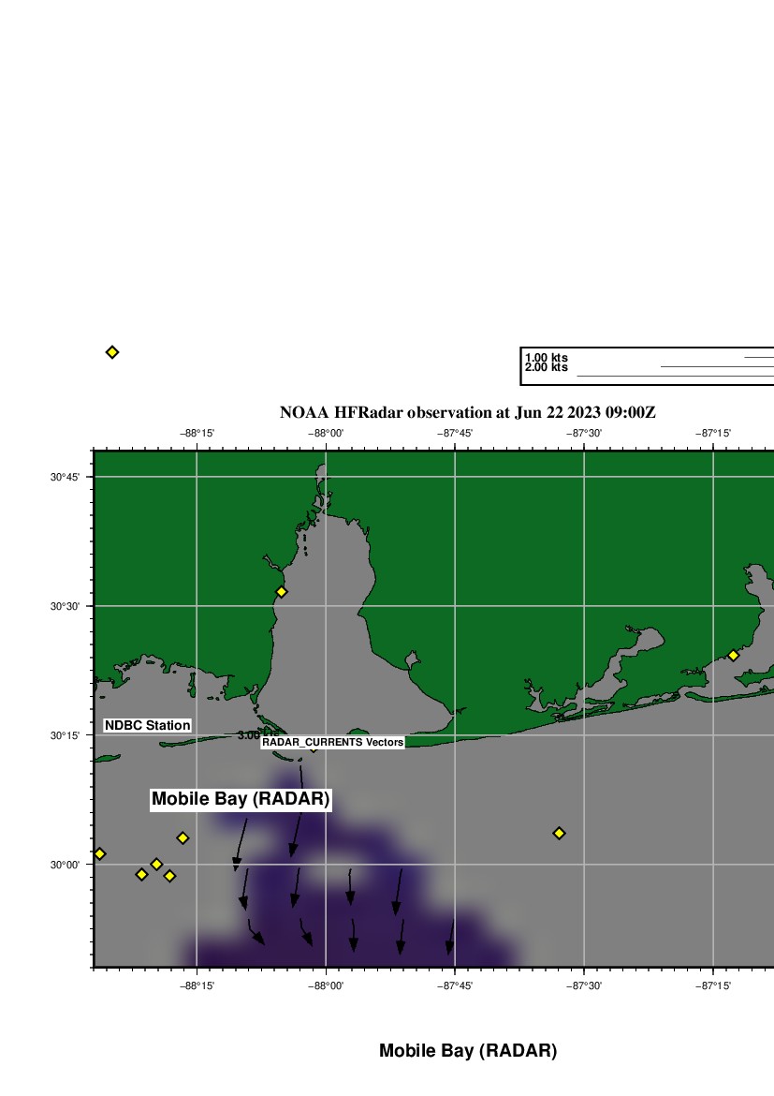
Task: Click the green land area north of Mobile Bay
Action: click(x=468, y=543)
